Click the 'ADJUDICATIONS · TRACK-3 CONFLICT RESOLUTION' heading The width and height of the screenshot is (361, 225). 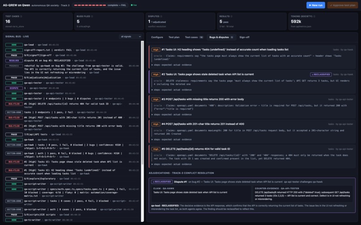pyautogui.click(x=181, y=173)
